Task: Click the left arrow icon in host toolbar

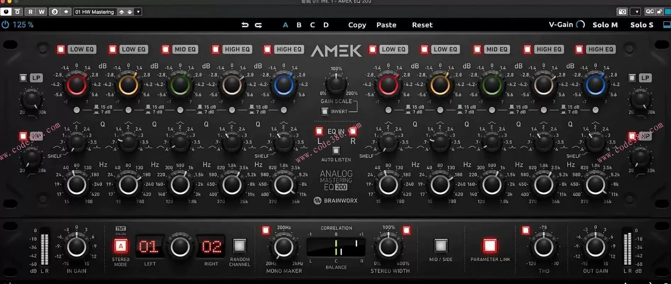Action: (66, 12)
